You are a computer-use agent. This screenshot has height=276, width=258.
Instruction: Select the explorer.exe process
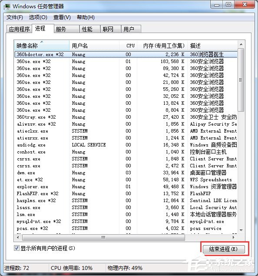(x=126, y=186)
